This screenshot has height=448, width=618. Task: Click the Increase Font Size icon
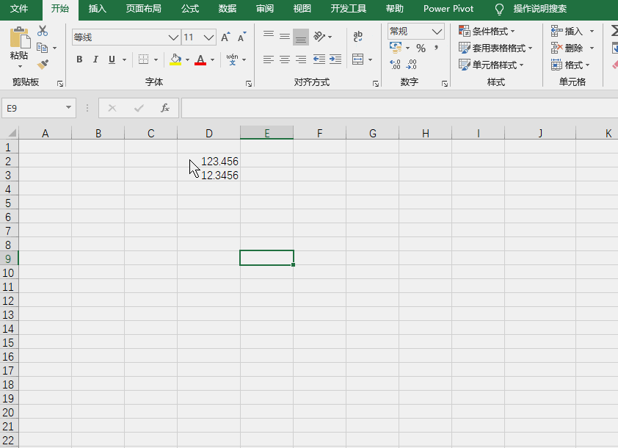[225, 37]
